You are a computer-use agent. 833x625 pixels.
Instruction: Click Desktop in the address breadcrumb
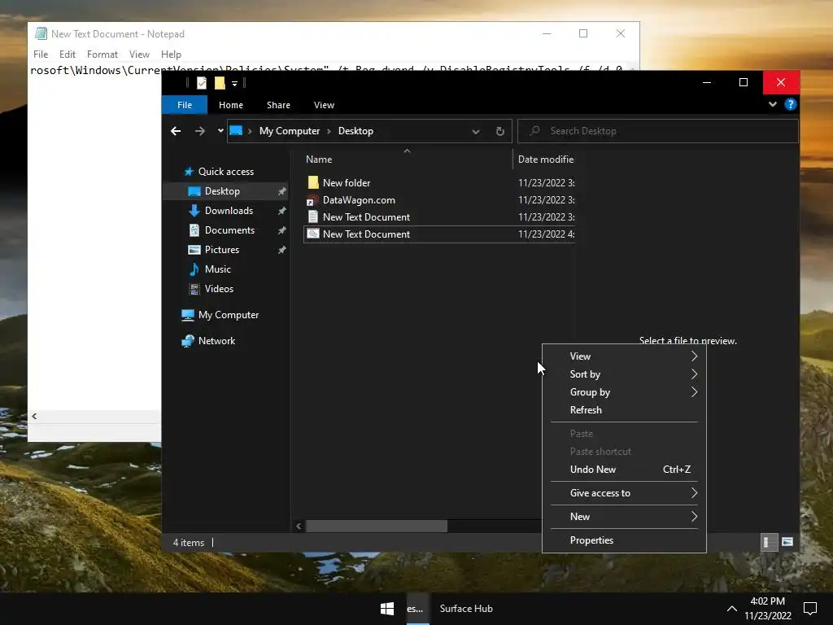355,131
